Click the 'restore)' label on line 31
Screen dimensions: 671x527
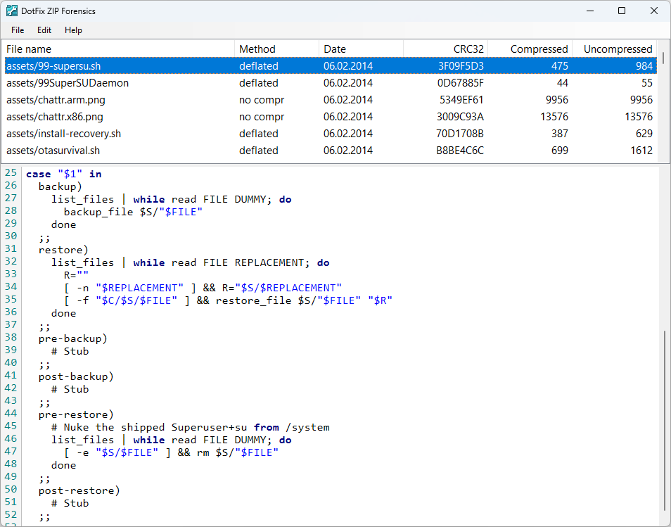[63, 250]
